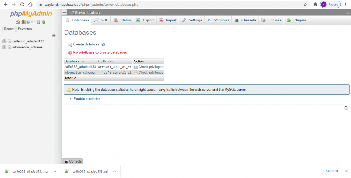The height and width of the screenshot is (178, 351).
Task: Open phpMyAdmin documentation question icon in sidebar
Action: pyautogui.click(x=28, y=22)
